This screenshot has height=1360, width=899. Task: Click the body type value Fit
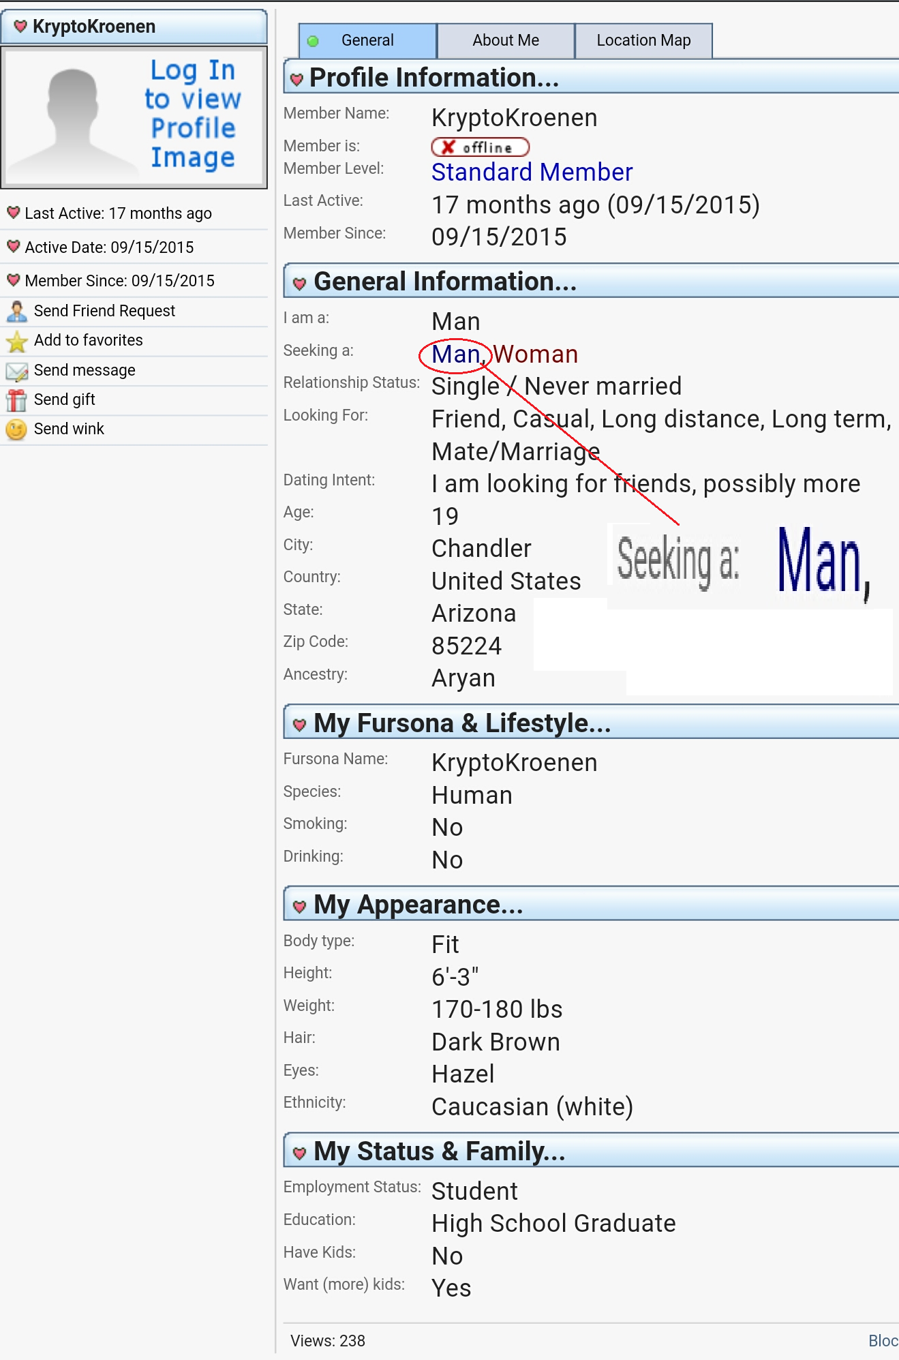point(446,945)
